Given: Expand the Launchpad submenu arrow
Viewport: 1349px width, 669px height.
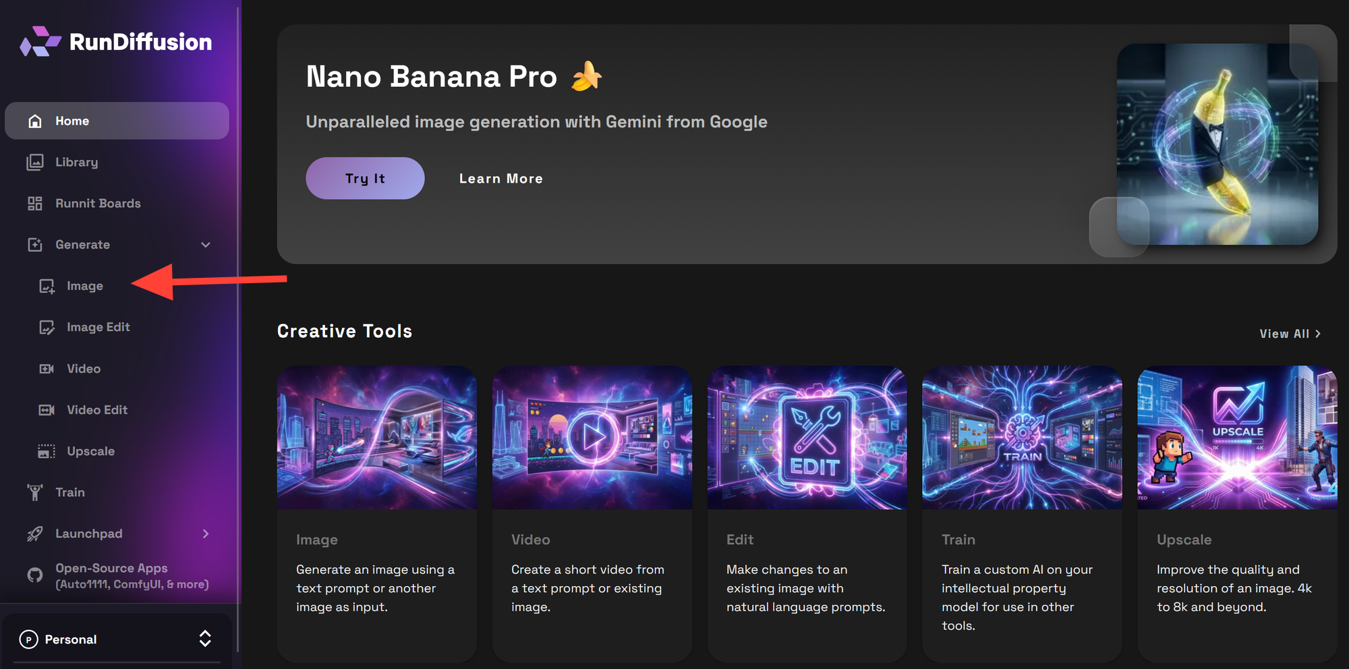Looking at the screenshot, I should pyautogui.click(x=206, y=533).
